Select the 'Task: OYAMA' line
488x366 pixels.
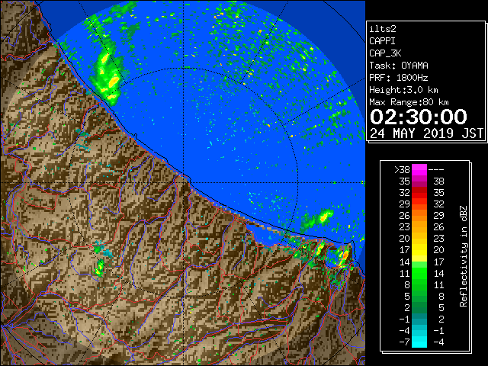click(399, 66)
